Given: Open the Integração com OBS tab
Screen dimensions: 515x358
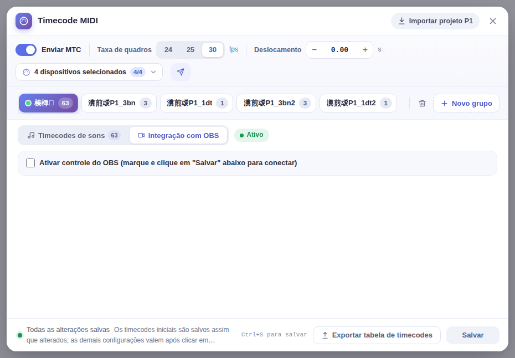Looking at the screenshot, I should pyautogui.click(x=178, y=135).
